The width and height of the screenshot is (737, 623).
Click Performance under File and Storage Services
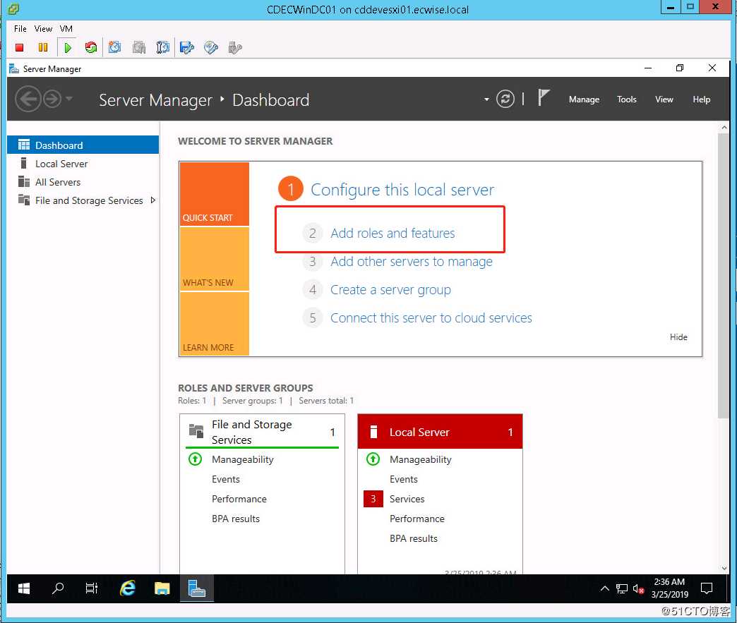coord(239,499)
